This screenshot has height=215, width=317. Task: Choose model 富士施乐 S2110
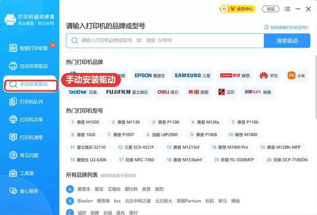(x=88, y=147)
